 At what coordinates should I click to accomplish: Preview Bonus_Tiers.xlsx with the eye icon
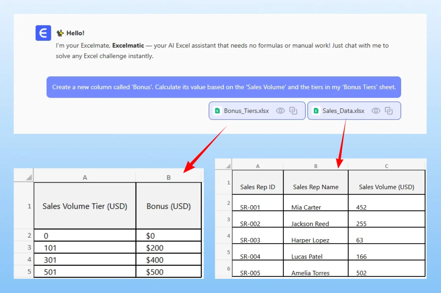(x=280, y=111)
